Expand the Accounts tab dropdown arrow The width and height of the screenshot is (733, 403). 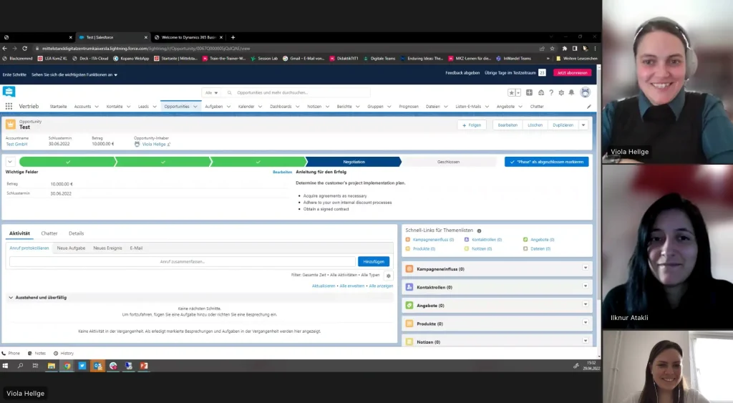point(97,107)
